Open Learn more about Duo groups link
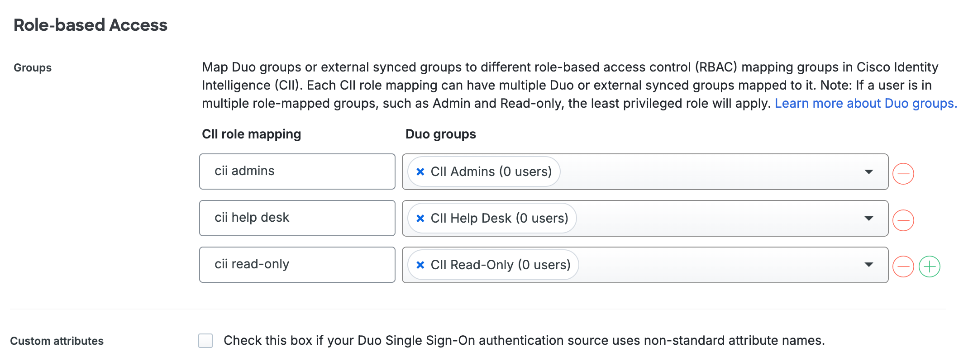 (x=866, y=103)
